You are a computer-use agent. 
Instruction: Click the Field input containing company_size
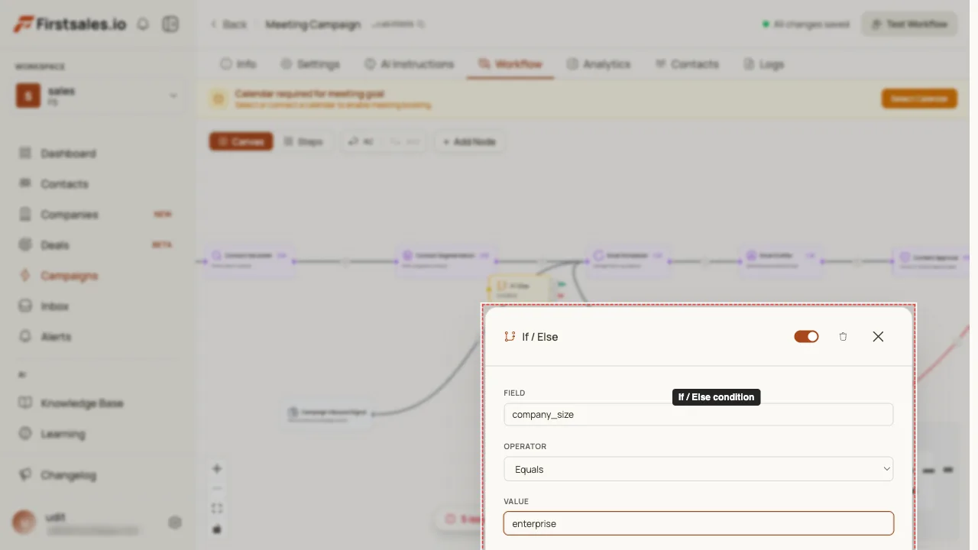pos(698,415)
